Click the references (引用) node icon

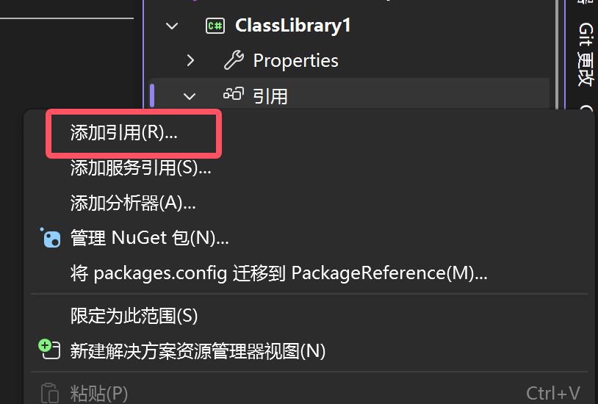pos(233,94)
